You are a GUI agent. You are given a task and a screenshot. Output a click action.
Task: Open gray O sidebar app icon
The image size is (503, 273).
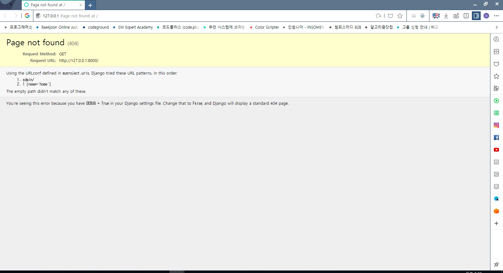coord(496,162)
